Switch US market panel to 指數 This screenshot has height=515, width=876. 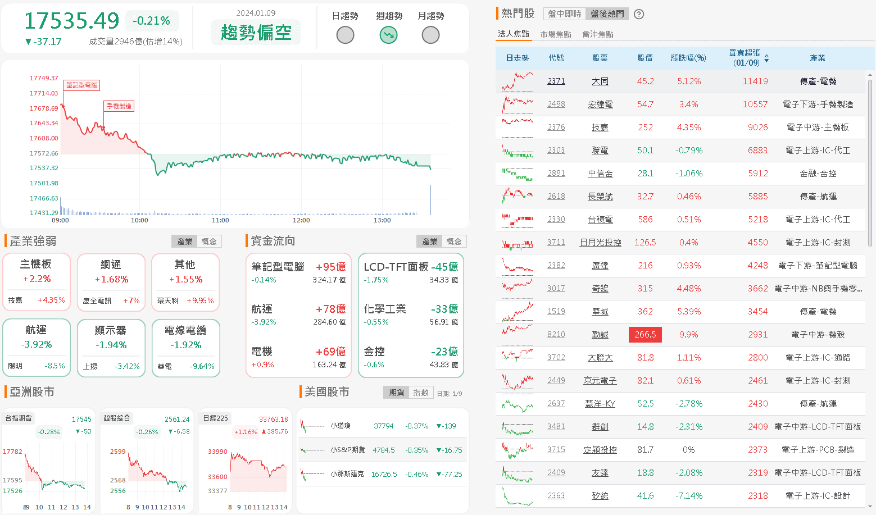[x=421, y=393]
